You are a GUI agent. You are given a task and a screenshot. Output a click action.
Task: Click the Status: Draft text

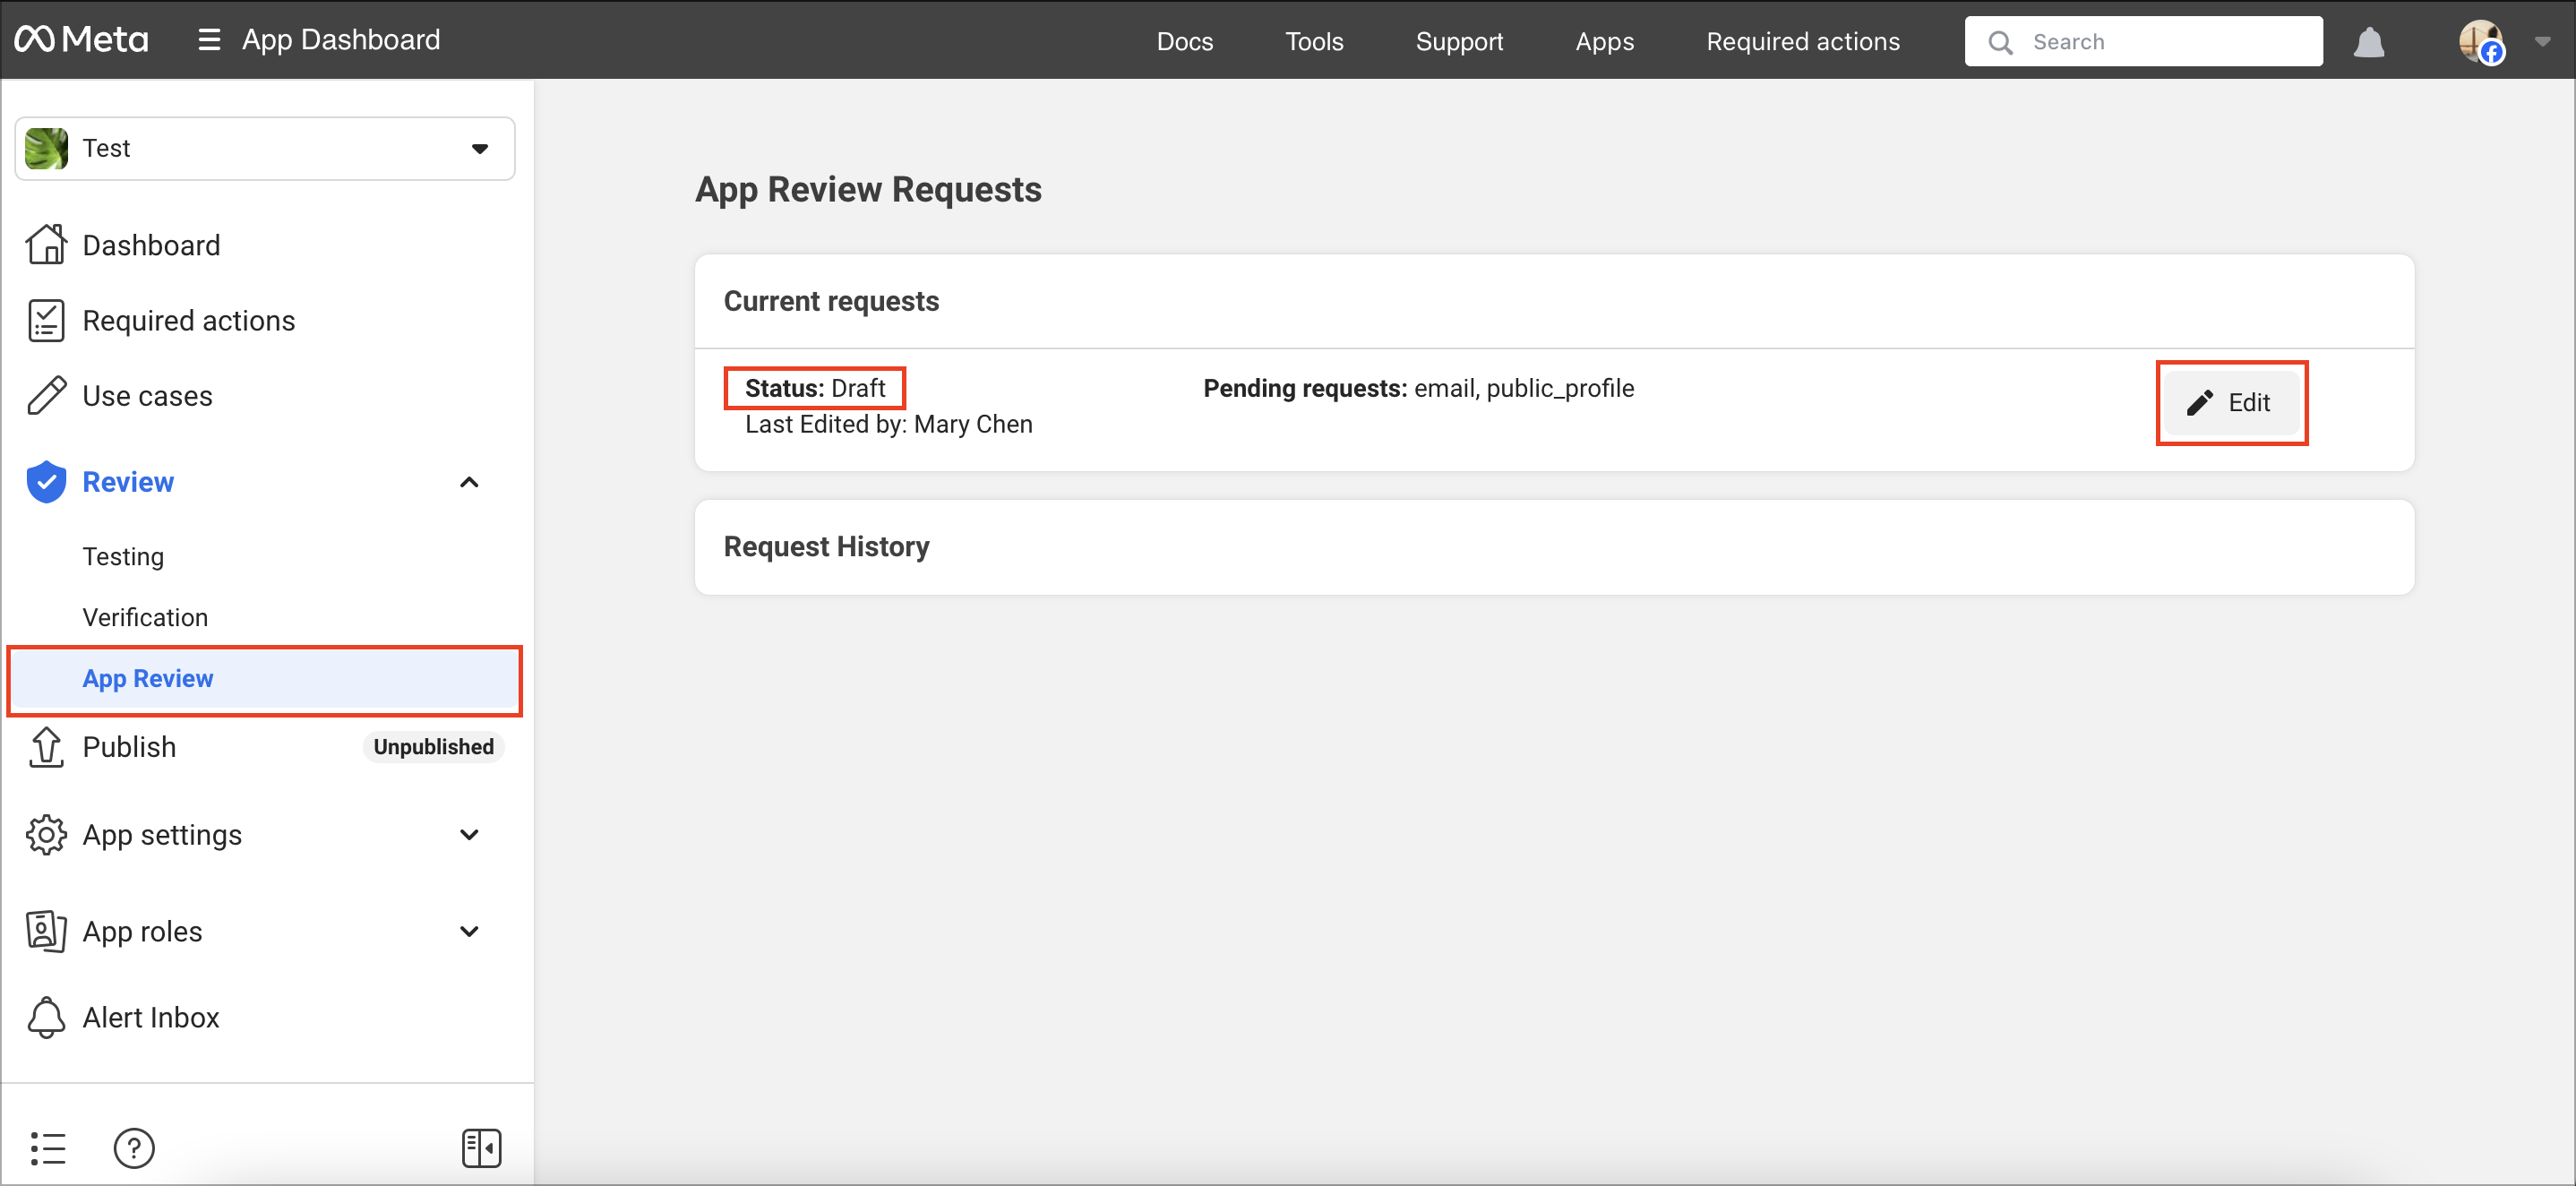tap(815, 388)
